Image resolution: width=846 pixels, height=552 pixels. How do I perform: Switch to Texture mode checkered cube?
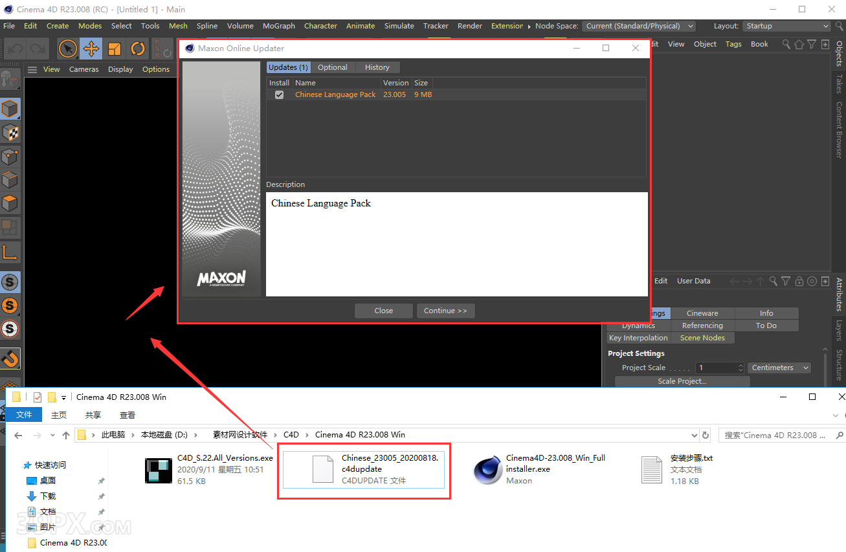coord(10,133)
